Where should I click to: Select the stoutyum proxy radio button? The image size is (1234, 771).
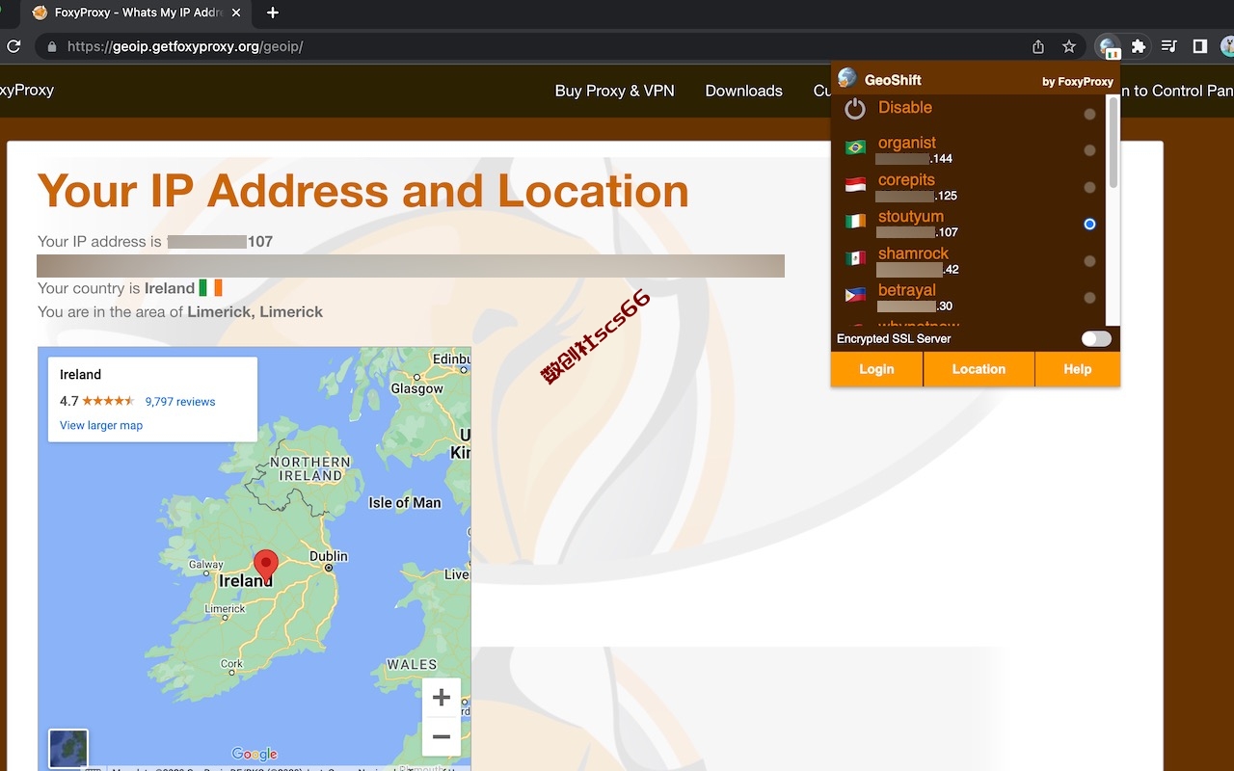coord(1089,224)
